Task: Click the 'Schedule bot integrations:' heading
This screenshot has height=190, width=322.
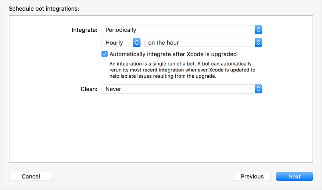Action: (x=44, y=8)
